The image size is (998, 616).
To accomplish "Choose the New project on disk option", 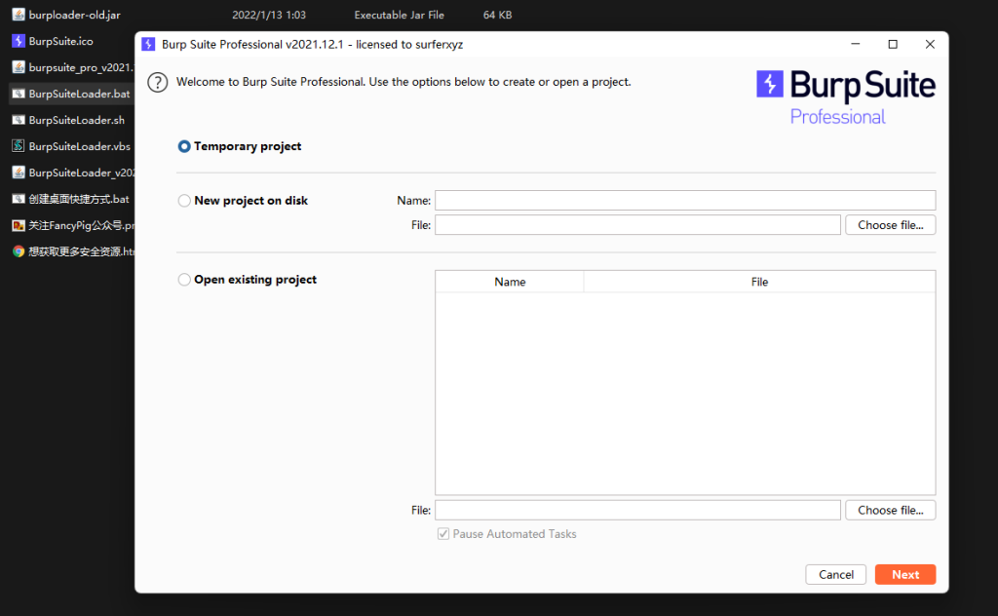I will click(184, 201).
